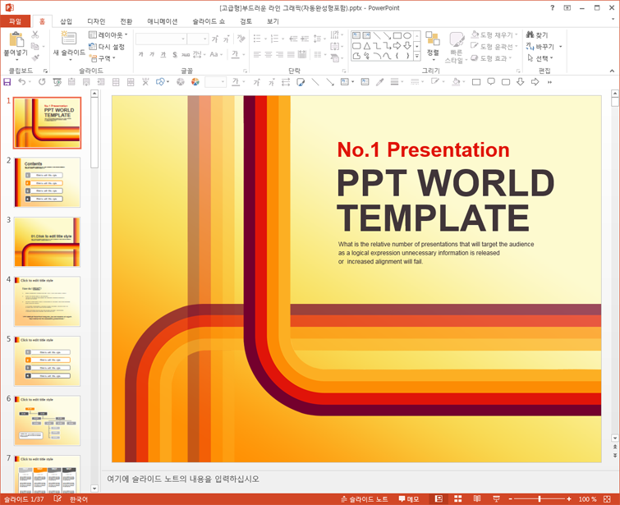This screenshot has height=505, width=620.
Task: Click the Reset (다시 설정) button
Action: click(x=107, y=47)
